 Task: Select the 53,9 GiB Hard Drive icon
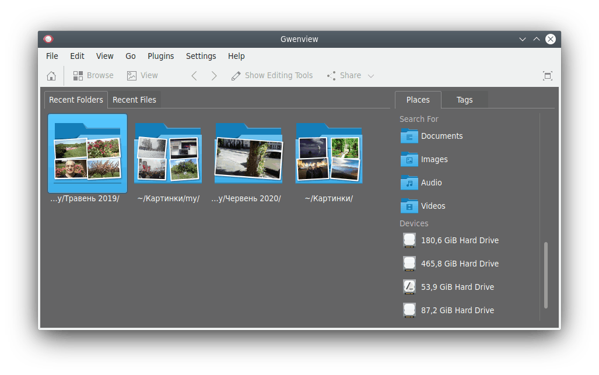pyautogui.click(x=409, y=287)
